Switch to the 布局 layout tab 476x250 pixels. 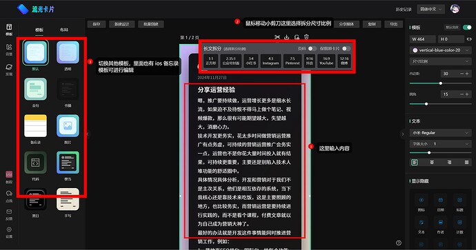coord(64,30)
